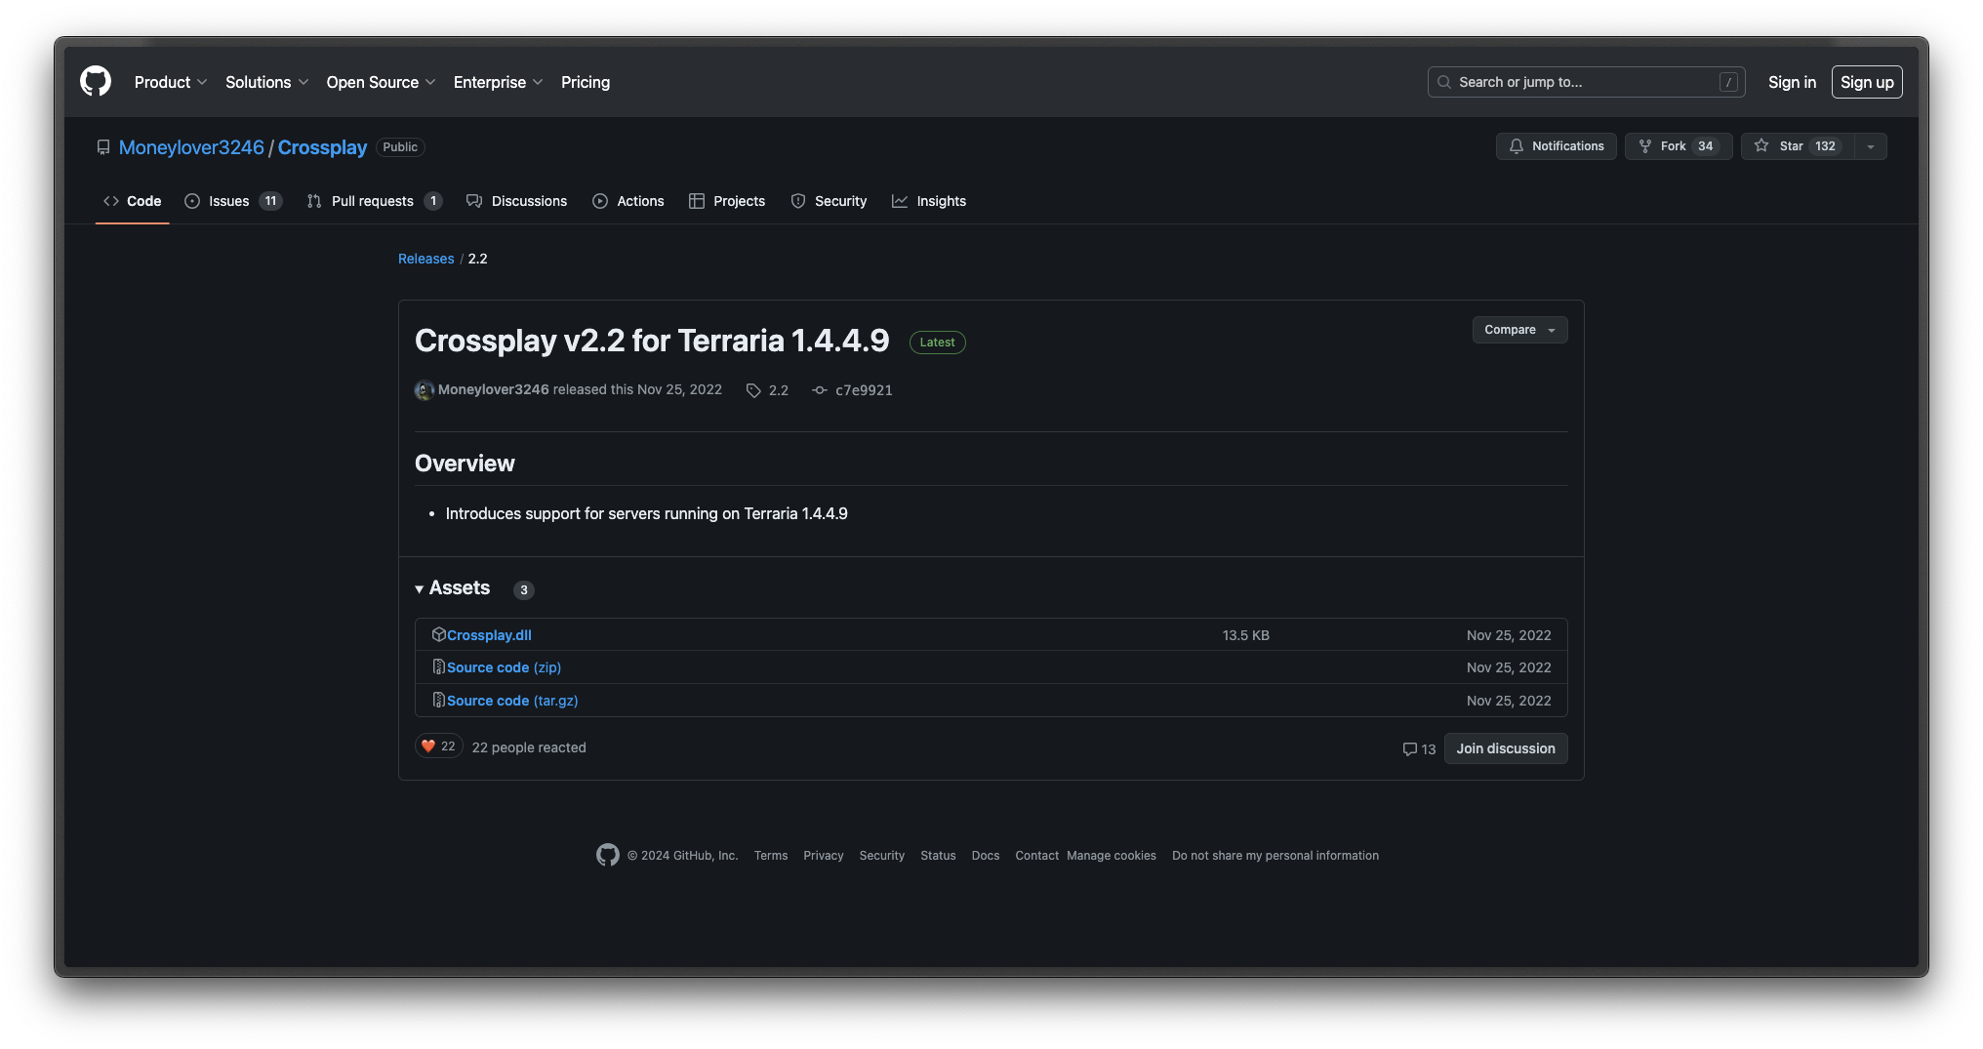
Task: Click Manage cookies in the footer
Action: (1112, 856)
